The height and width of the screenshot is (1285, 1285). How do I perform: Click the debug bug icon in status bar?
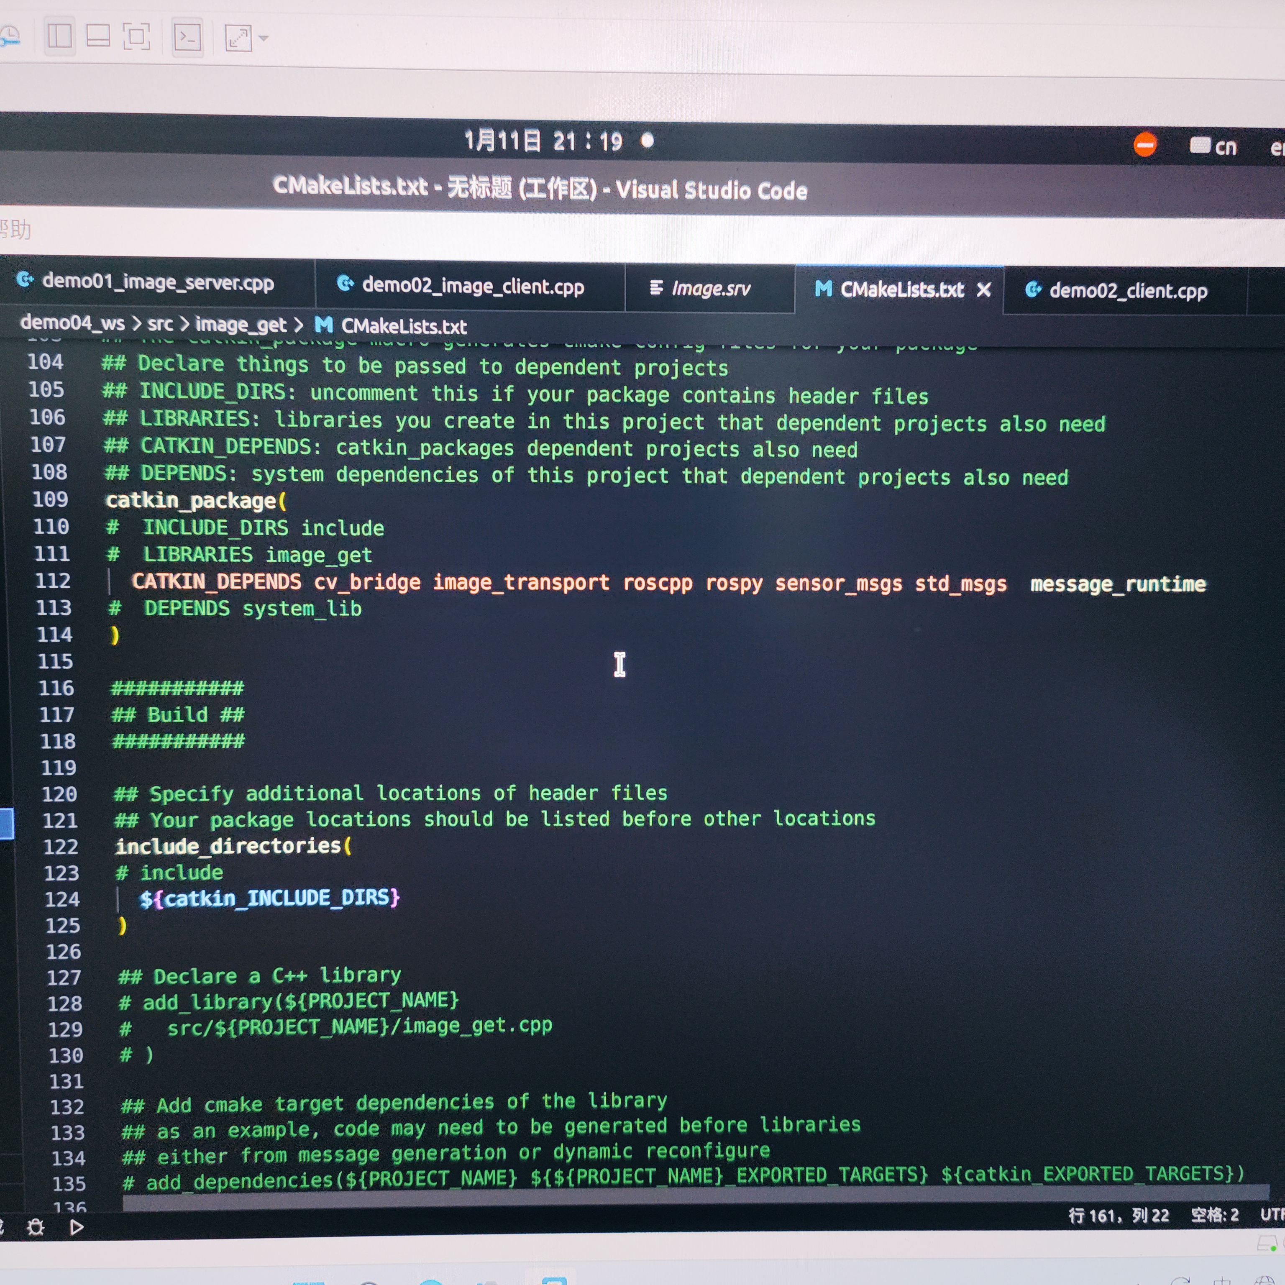click(x=35, y=1227)
